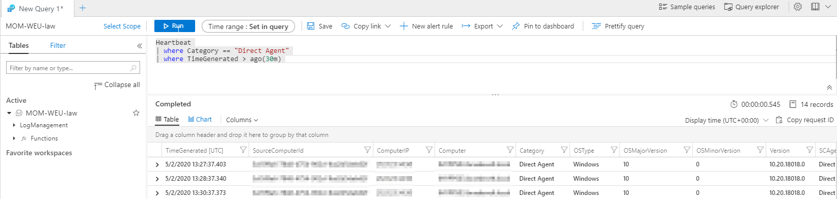Screen dimensions: 837x199
Task: Prettify the query text
Action: click(617, 26)
